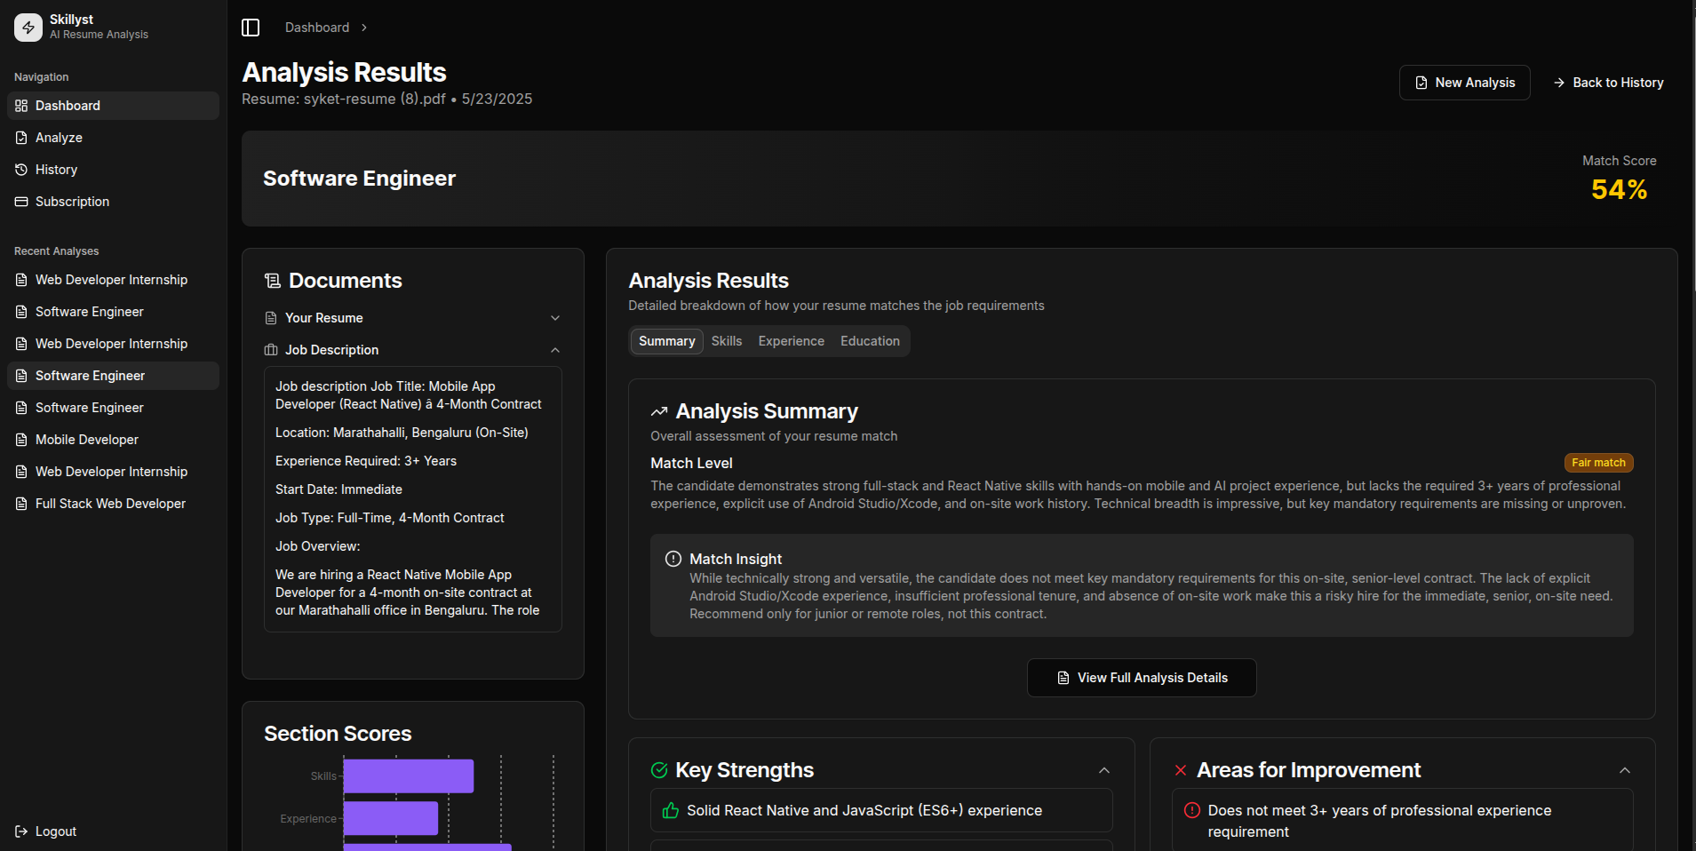Open the Mobile Developer recent analysis

pyautogui.click(x=114, y=440)
